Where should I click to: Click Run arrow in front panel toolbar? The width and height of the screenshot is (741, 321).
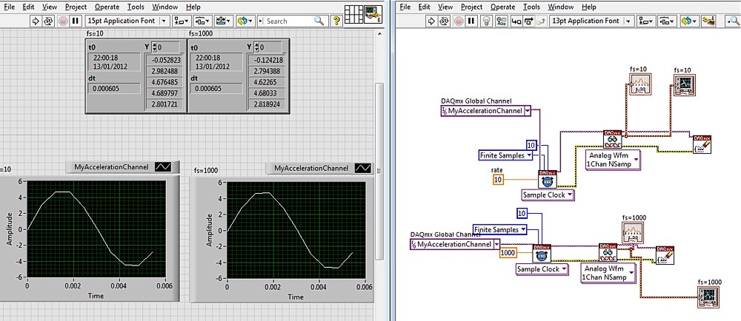click(36, 21)
